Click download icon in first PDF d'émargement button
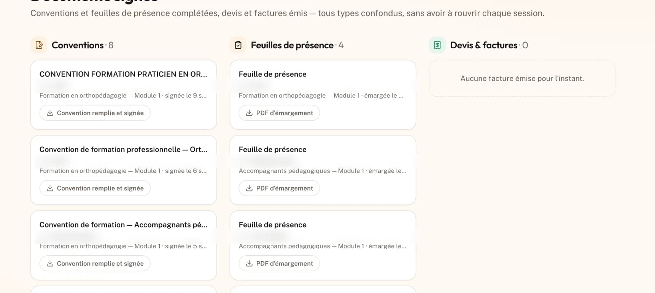This screenshot has width=655, height=293. pos(249,113)
